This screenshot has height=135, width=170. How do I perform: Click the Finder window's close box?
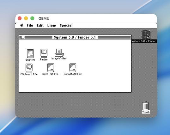[x=23, y=37]
